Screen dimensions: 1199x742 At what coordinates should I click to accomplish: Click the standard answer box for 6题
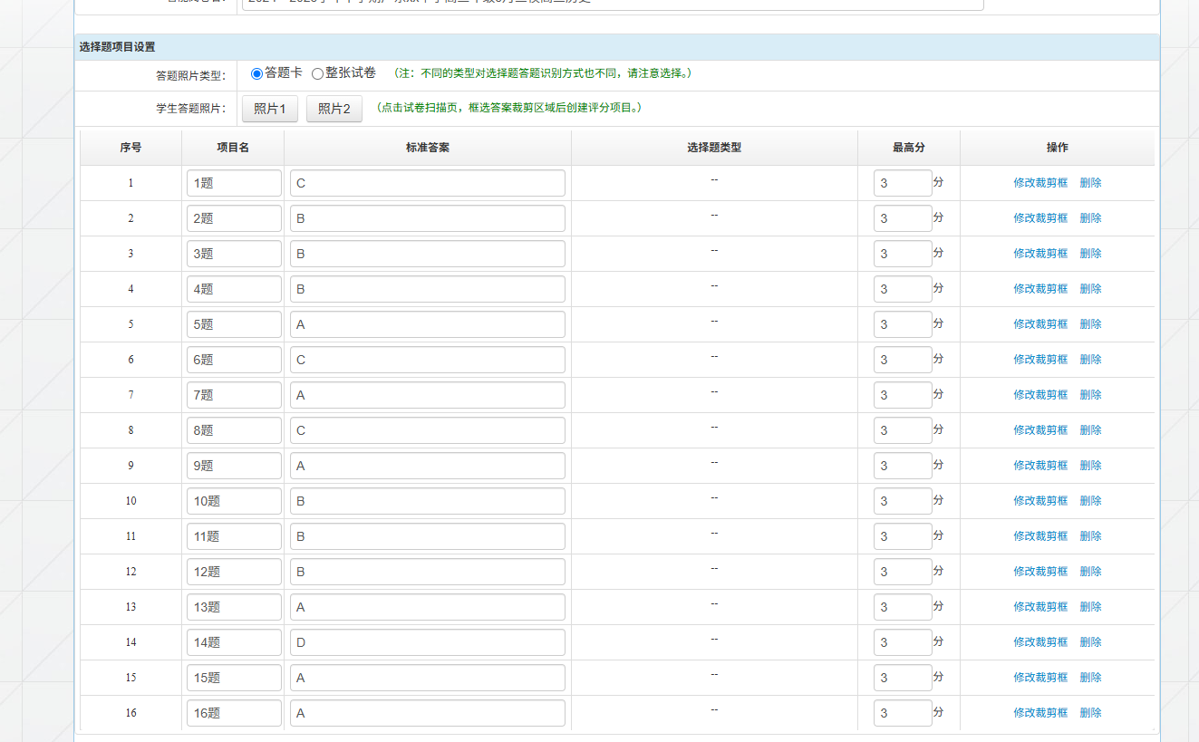(427, 360)
